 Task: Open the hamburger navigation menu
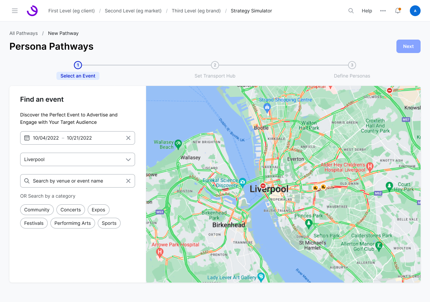click(15, 11)
